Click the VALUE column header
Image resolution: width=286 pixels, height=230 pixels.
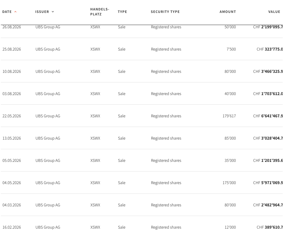(x=274, y=12)
